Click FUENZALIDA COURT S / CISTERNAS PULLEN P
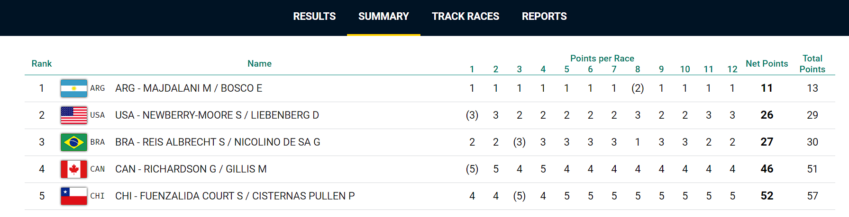This screenshot has height=217, width=849. click(x=235, y=196)
